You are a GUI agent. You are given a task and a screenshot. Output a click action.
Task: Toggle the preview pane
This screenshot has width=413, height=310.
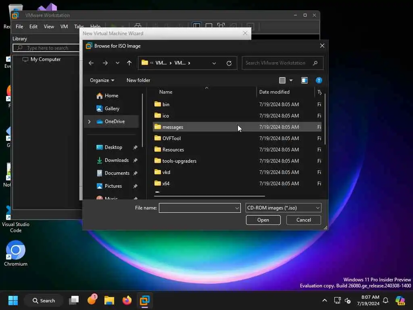point(304,80)
